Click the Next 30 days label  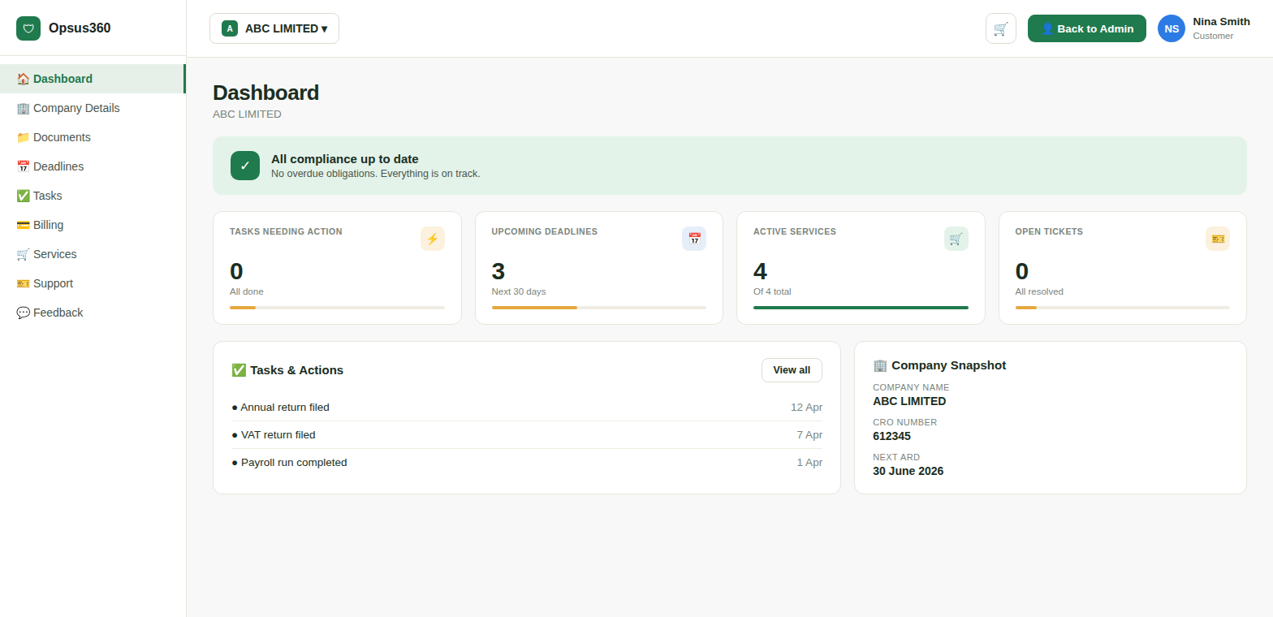pyautogui.click(x=519, y=291)
